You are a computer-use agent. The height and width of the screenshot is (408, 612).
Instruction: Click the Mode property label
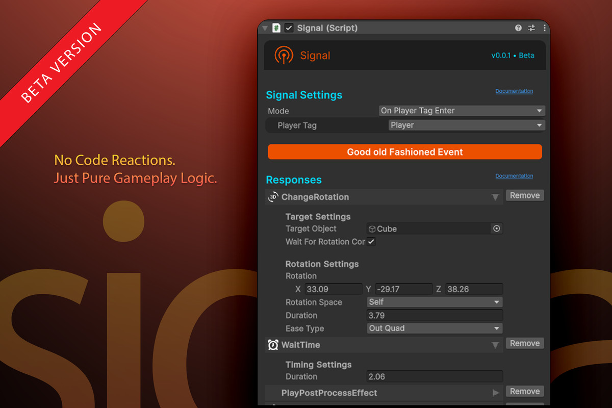(278, 111)
